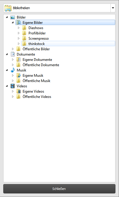
Task: Click the Videos library filmstrip icon
Action: pos(13,86)
